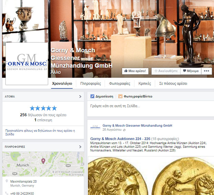
Task: Open the 'Κριτικές' reviews tab
Action: tap(145, 83)
